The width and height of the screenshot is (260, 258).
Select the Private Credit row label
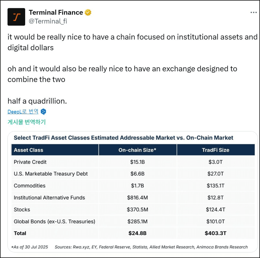point(30,162)
